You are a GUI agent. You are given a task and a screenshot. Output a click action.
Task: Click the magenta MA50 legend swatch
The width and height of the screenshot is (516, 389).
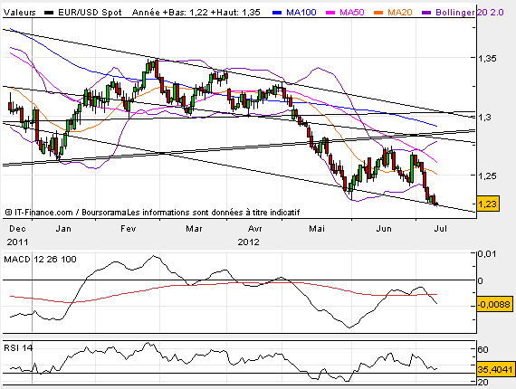tap(330, 13)
